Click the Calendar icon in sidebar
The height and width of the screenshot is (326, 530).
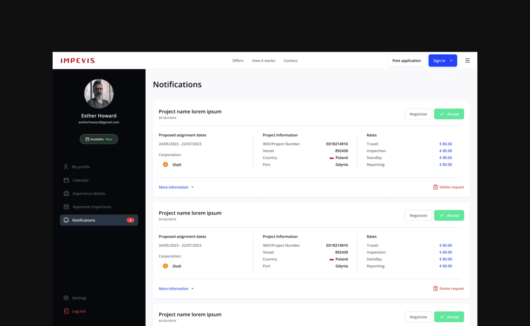pyautogui.click(x=66, y=180)
